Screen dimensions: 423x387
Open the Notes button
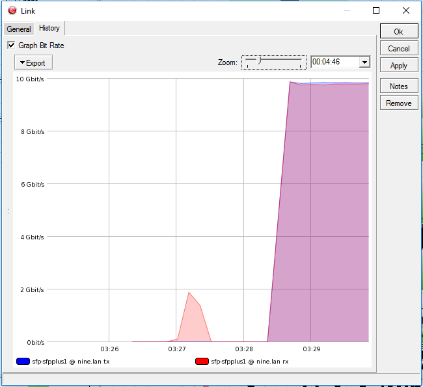399,87
